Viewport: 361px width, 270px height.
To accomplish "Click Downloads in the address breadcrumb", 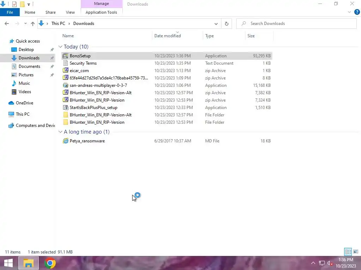I will point(84,24).
